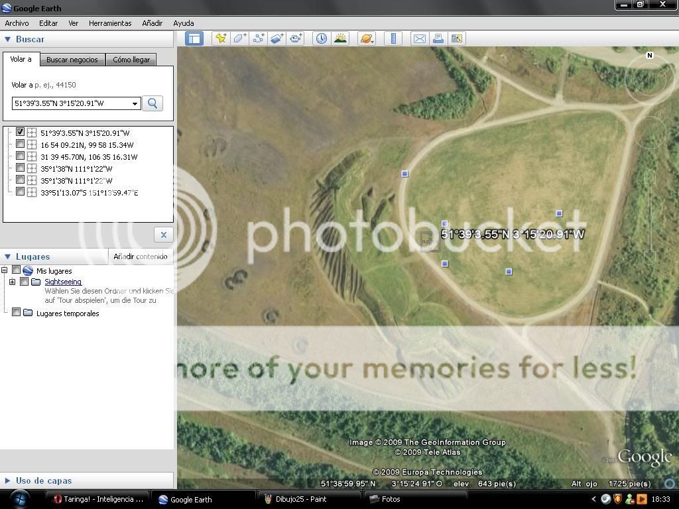The width and height of the screenshot is (679, 509).
Task: Click the easternmost blue placemark square on map
Action: tap(559, 213)
